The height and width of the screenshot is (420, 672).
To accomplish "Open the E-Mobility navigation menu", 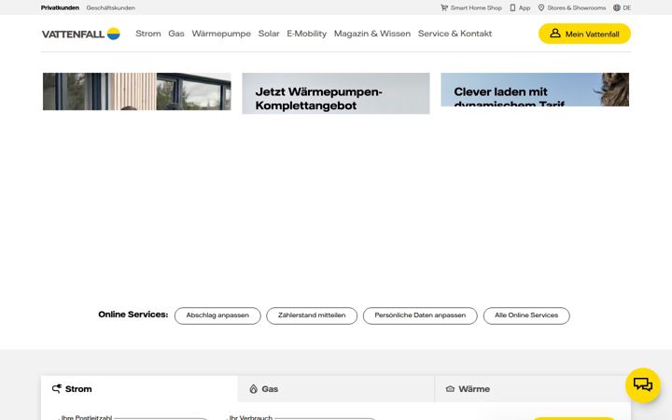I will point(306,34).
